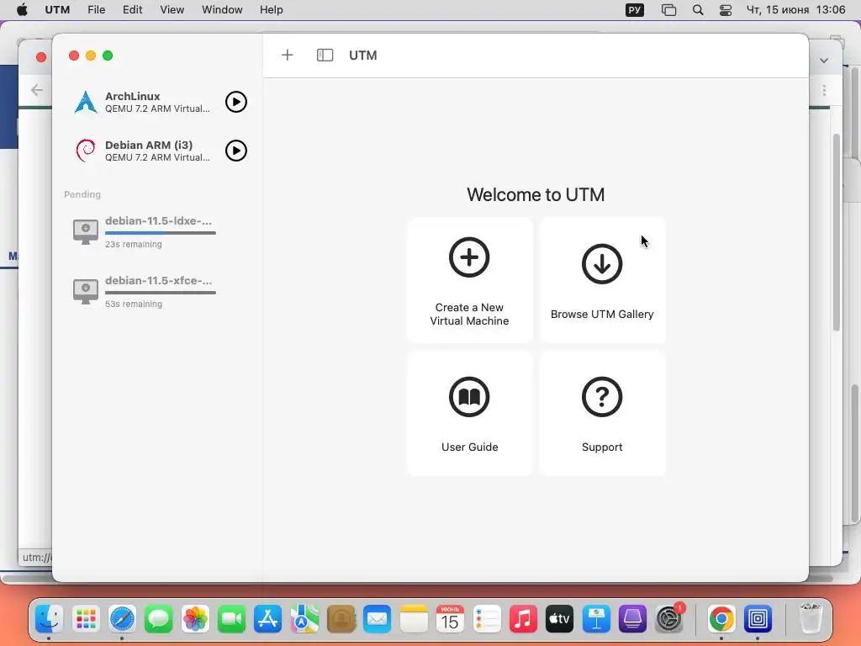Open Mail from the Dock
This screenshot has height=646, width=861.
(378, 619)
